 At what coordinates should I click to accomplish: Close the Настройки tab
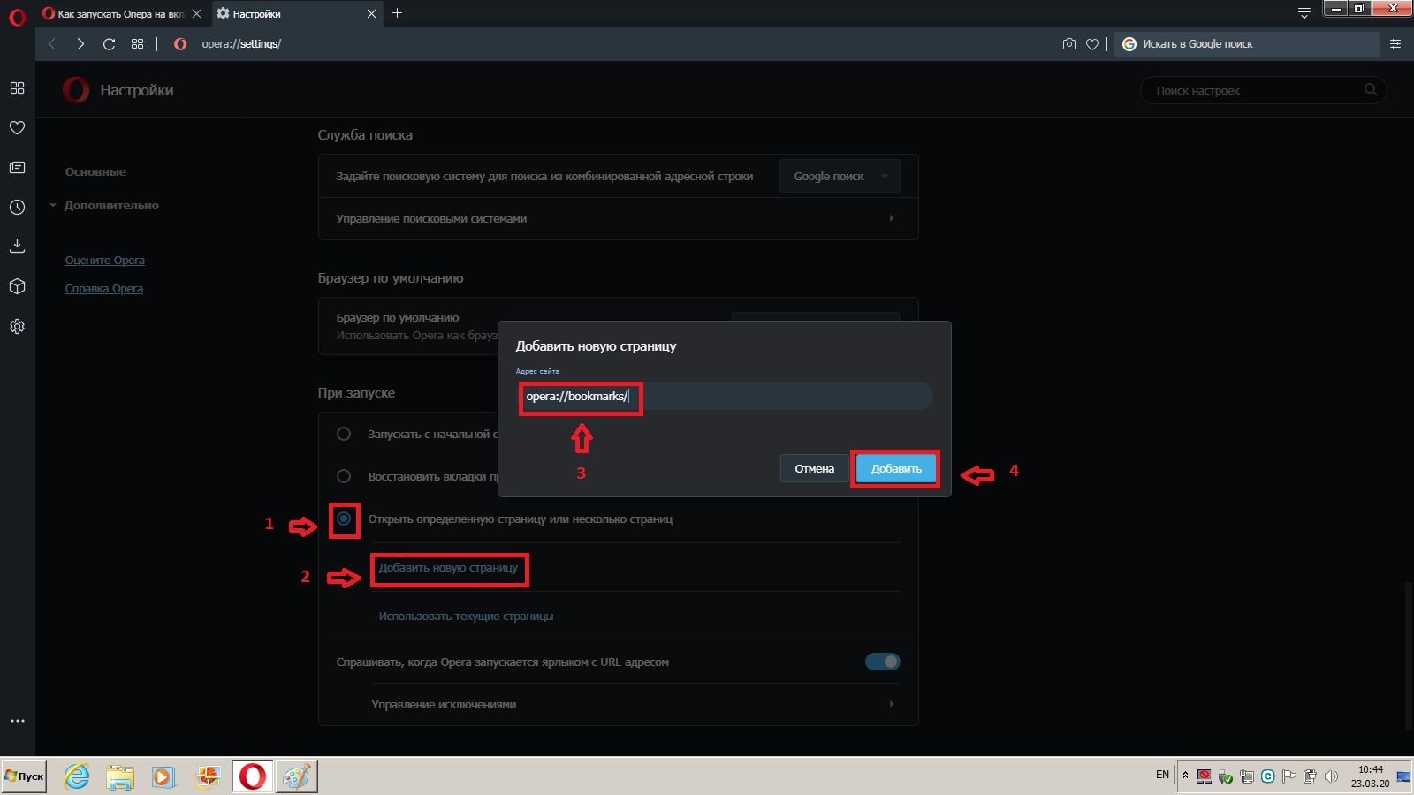pos(371,13)
